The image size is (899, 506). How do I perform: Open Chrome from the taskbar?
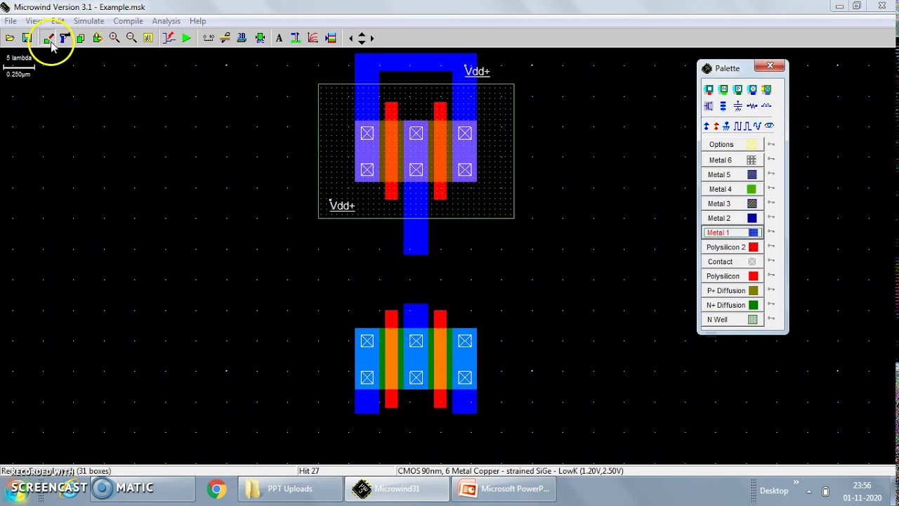tap(216, 488)
